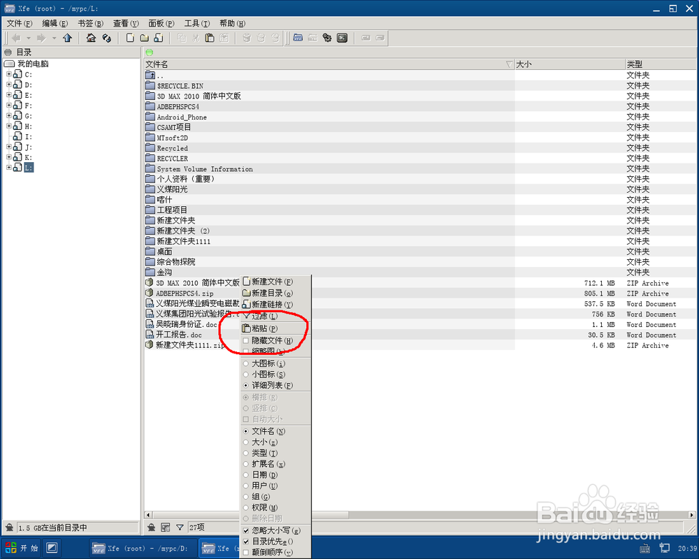Image resolution: width=699 pixels, height=559 pixels.
Task: Open the 书签 menu
Action: [90, 23]
